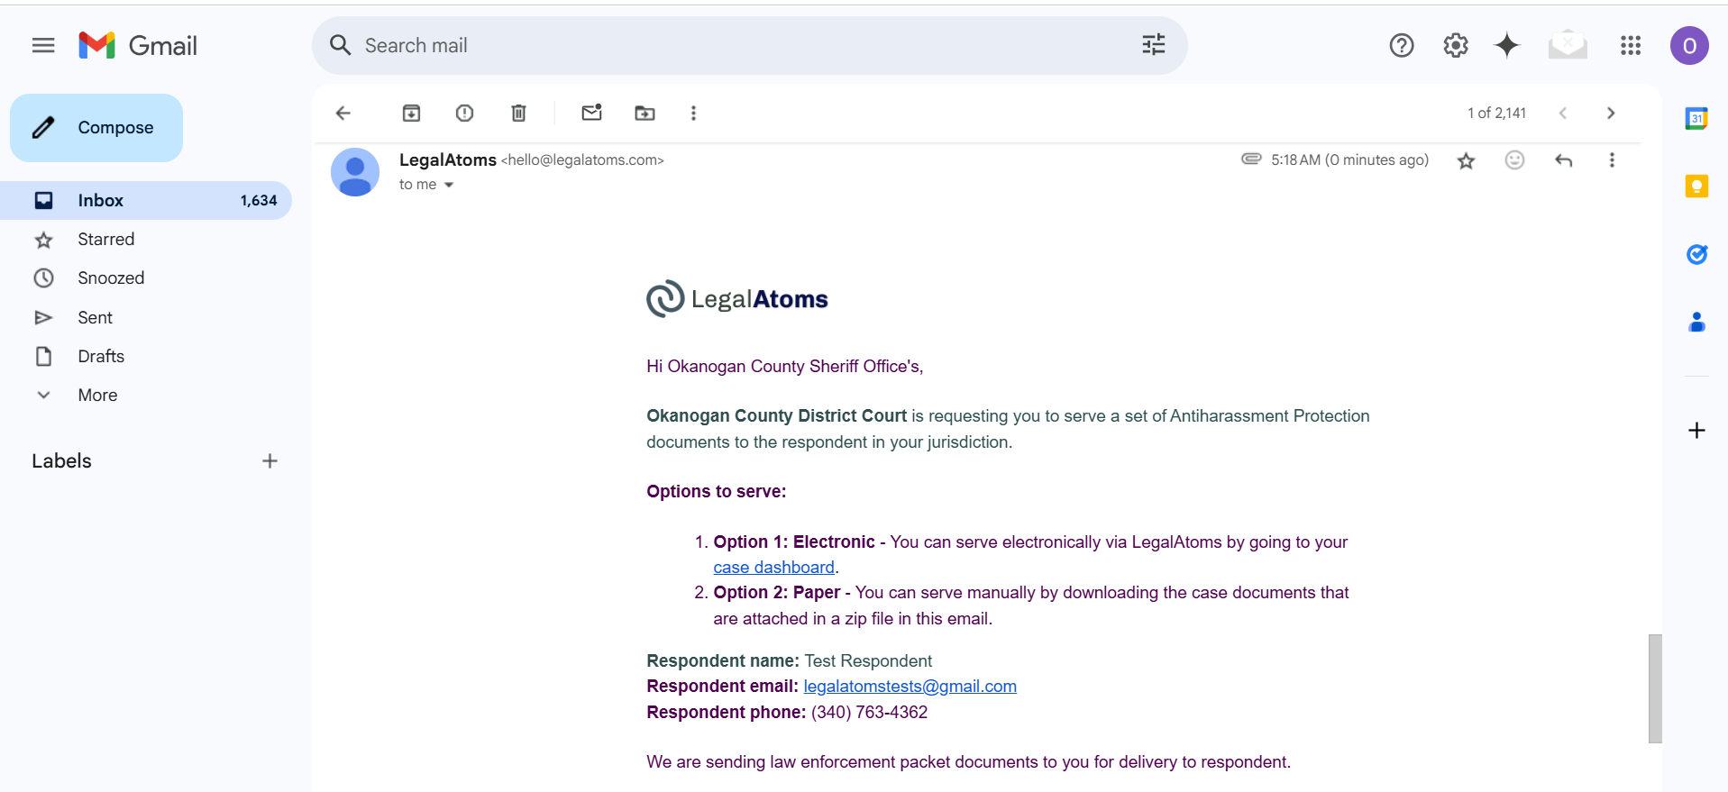The width and height of the screenshot is (1728, 792).
Task: Create a new label with plus
Action: click(270, 461)
